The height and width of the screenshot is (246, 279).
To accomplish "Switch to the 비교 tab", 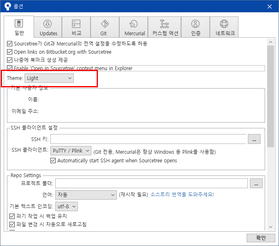I will tap(76, 27).
